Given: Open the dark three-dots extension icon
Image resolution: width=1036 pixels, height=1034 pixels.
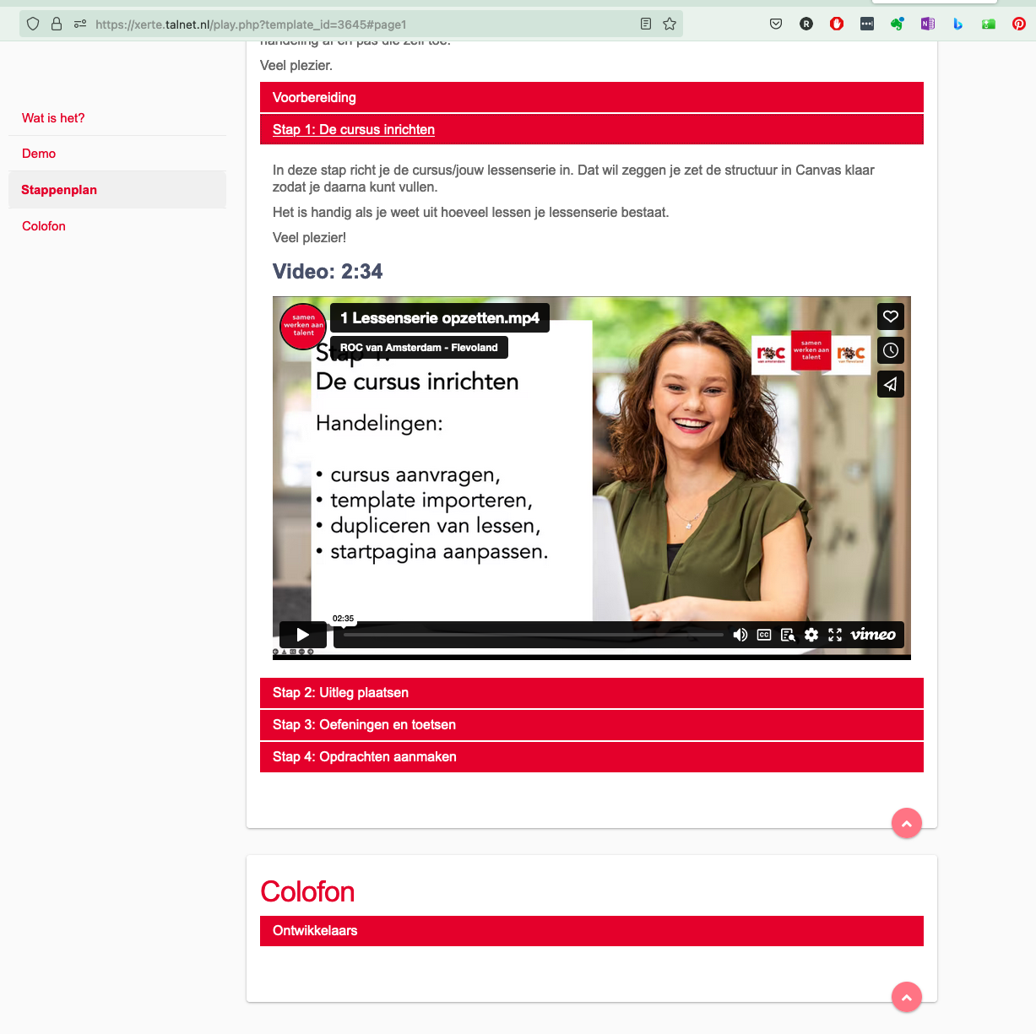Looking at the screenshot, I should (867, 24).
